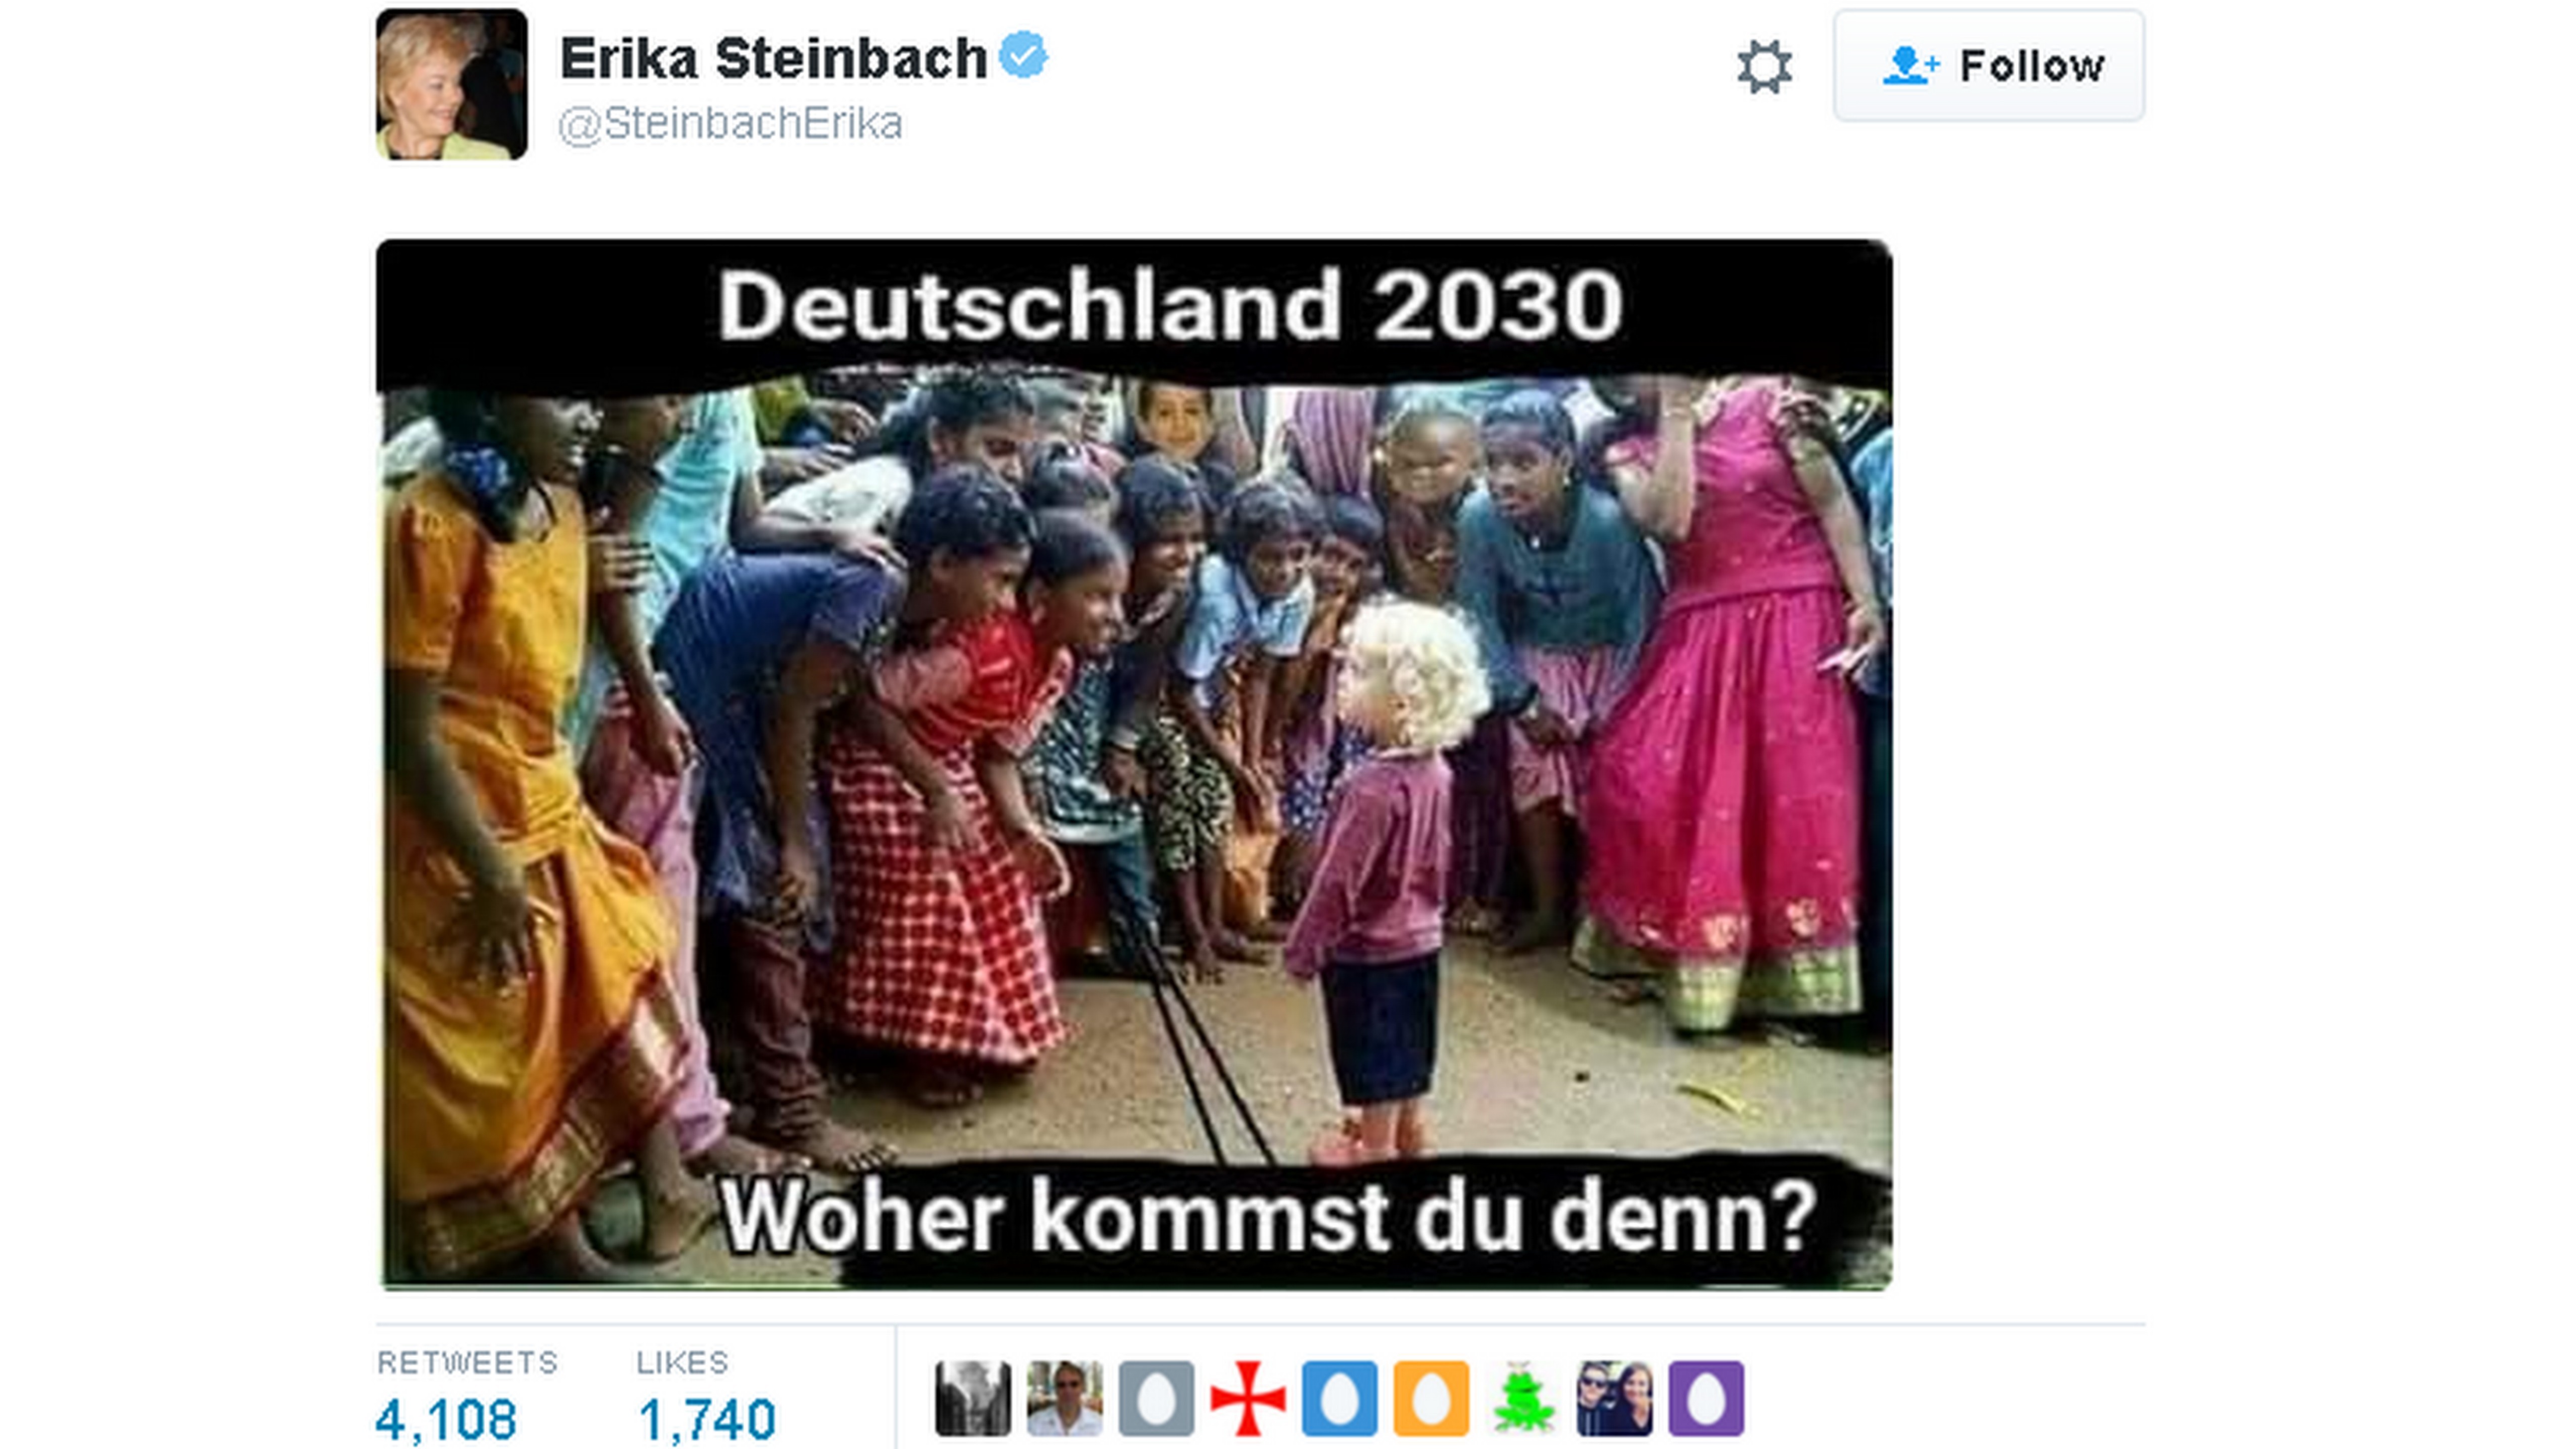The width and height of the screenshot is (2576, 1449).
Task: Open the @SteinbachErika handle link
Action: tap(730, 124)
